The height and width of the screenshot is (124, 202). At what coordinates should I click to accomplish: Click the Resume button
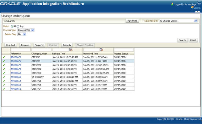pos(53,45)
